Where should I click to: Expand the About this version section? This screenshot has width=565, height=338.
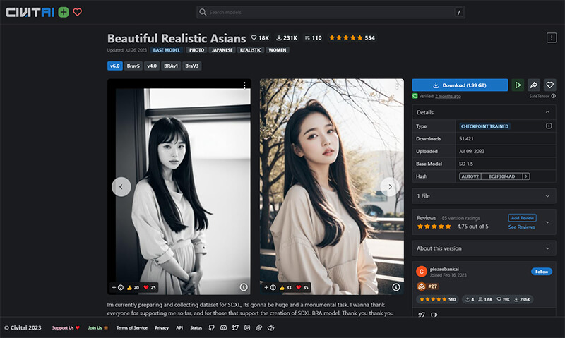pos(547,248)
